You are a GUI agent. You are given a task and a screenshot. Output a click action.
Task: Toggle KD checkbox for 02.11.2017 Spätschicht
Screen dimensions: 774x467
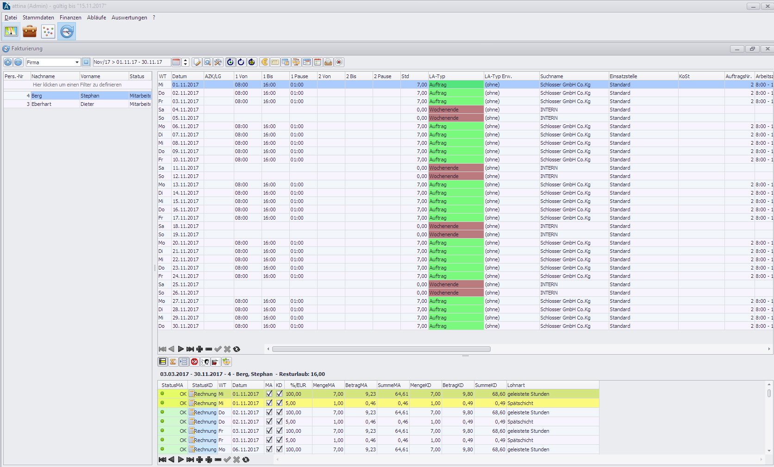(279, 422)
